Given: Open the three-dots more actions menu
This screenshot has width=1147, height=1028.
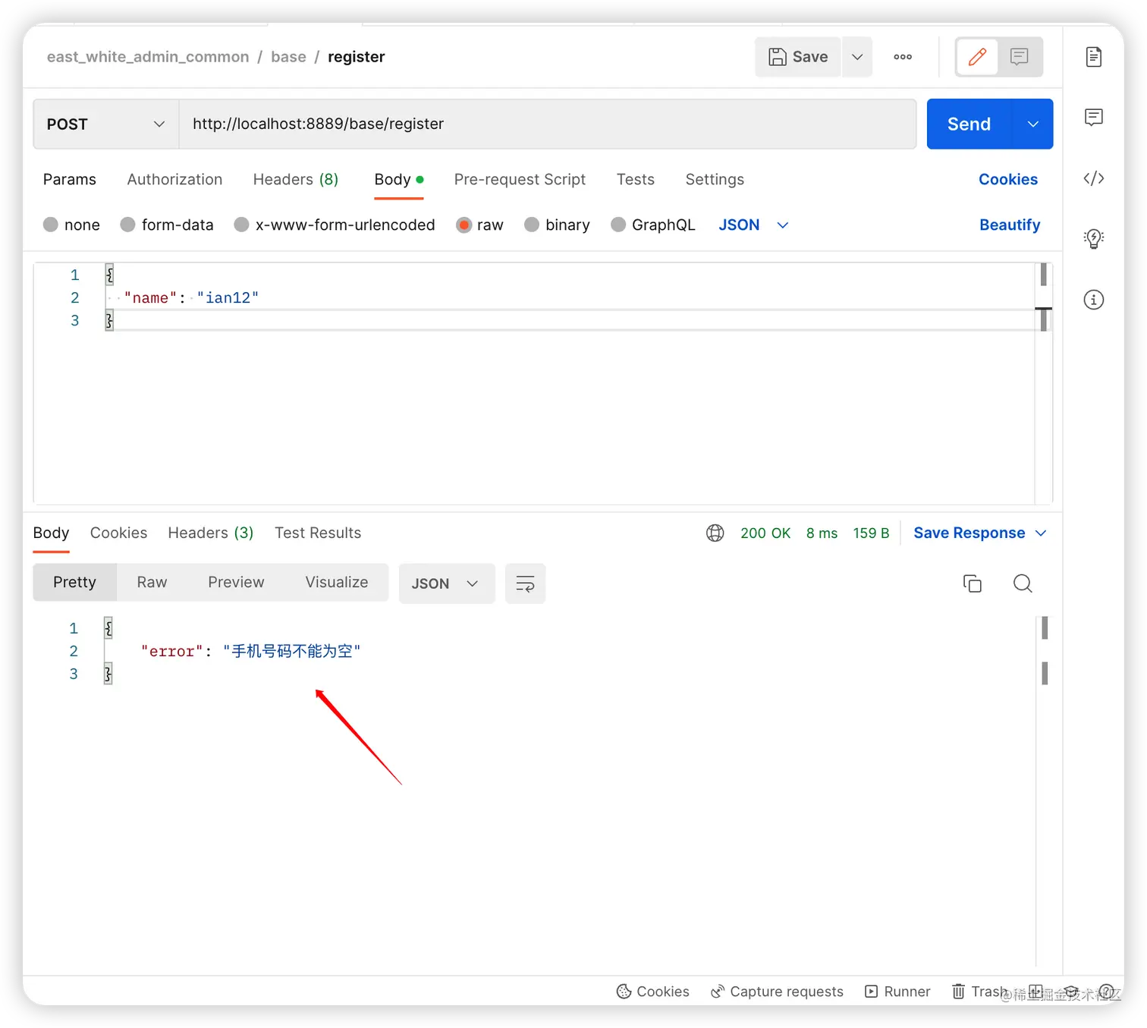Looking at the screenshot, I should [903, 57].
